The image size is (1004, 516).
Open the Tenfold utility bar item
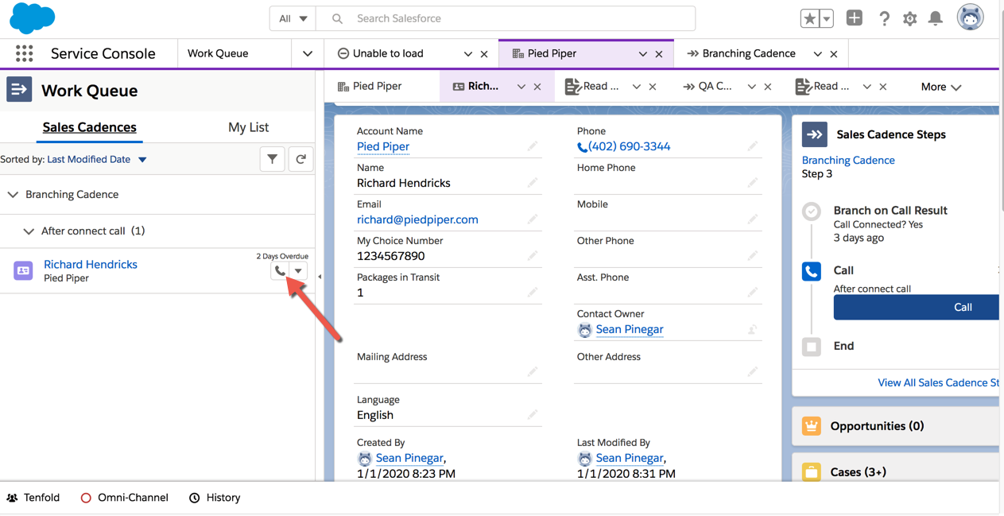pyautogui.click(x=33, y=498)
